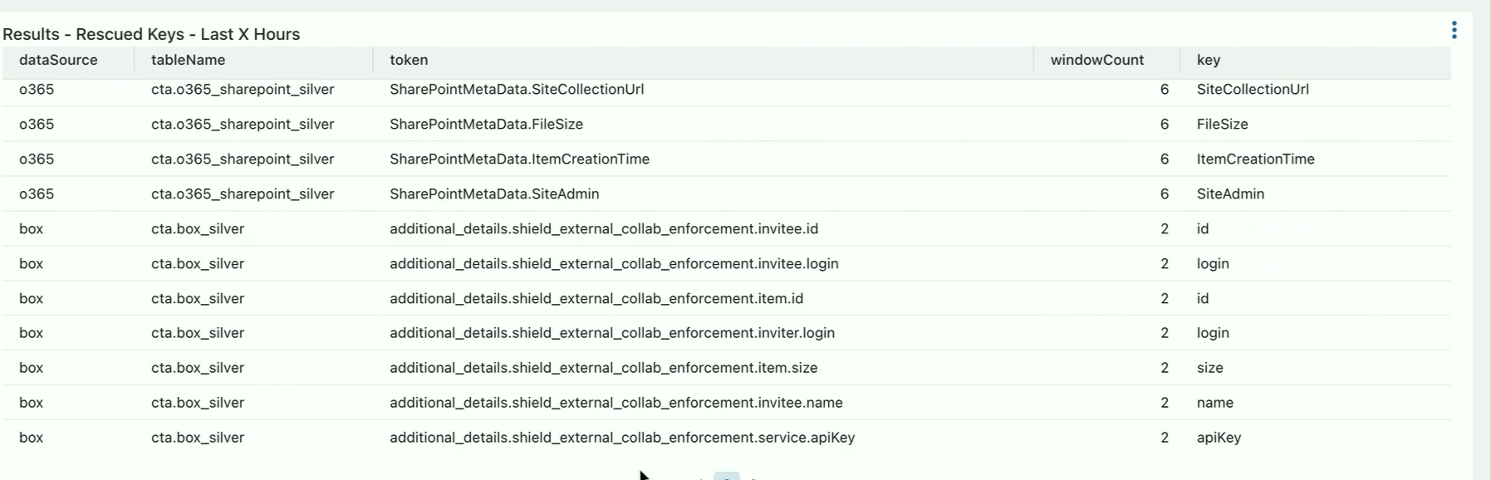
Task: Sort by the token column header
Action: coord(409,60)
